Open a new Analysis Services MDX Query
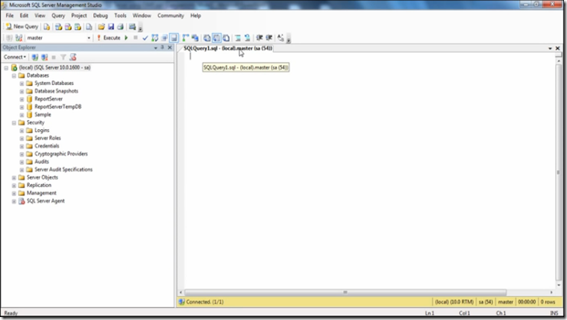The height and width of the screenshot is (320, 567). [58, 27]
